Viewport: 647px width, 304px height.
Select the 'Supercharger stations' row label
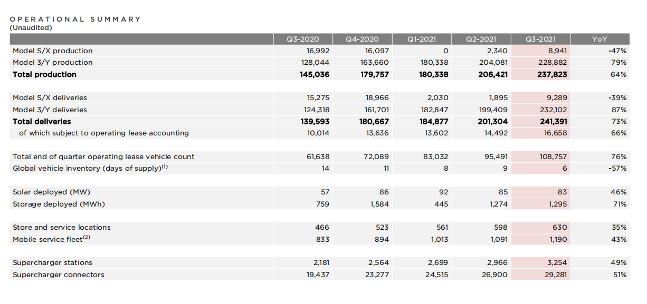pos(53,262)
